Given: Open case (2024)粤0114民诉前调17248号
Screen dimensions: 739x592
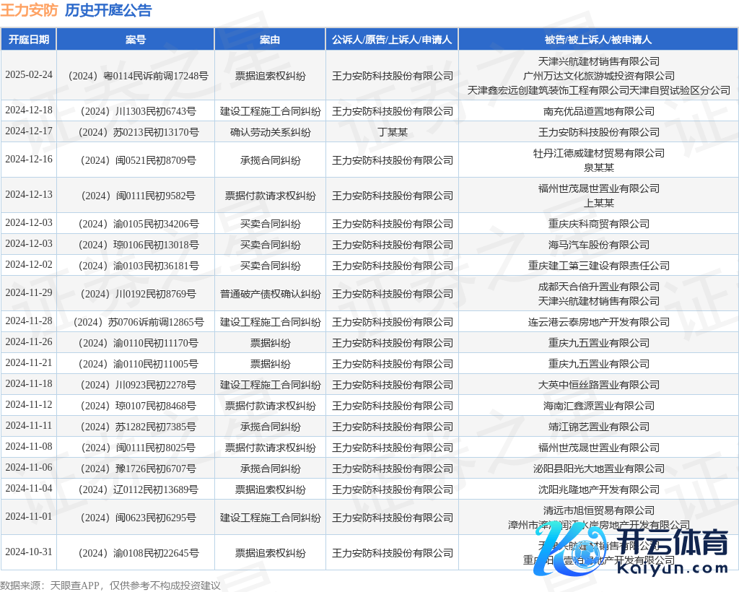Looking at the screenshot, I should [136, 76].
